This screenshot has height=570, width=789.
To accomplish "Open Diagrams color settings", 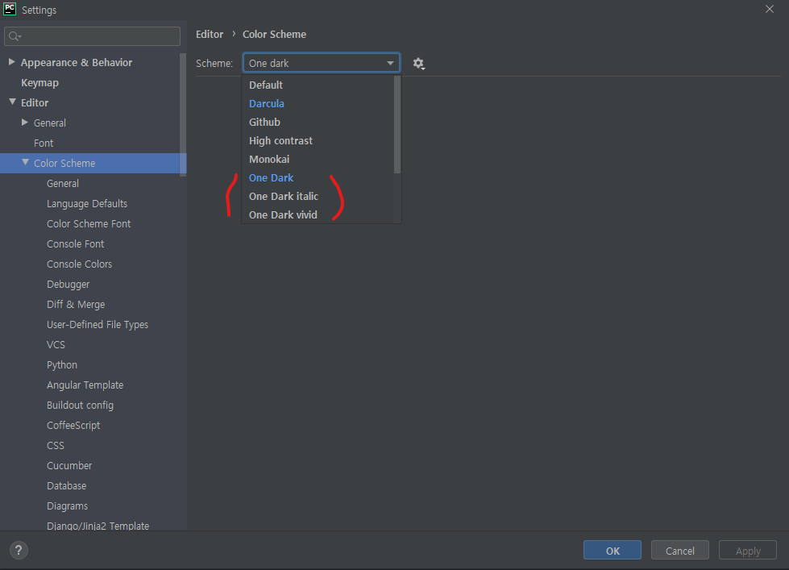I will (68, 506).
